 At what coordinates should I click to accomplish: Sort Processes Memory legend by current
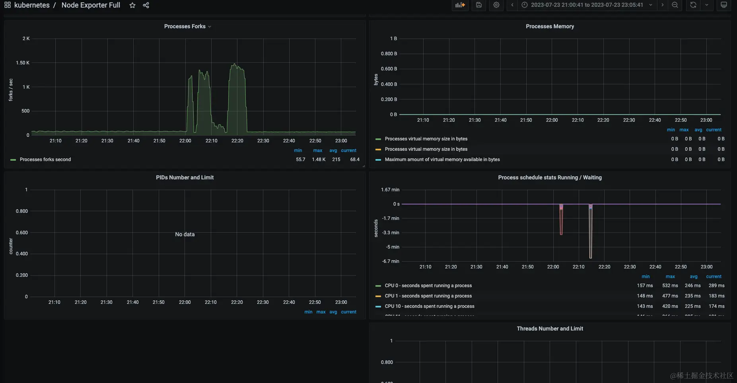coord(714,130)
